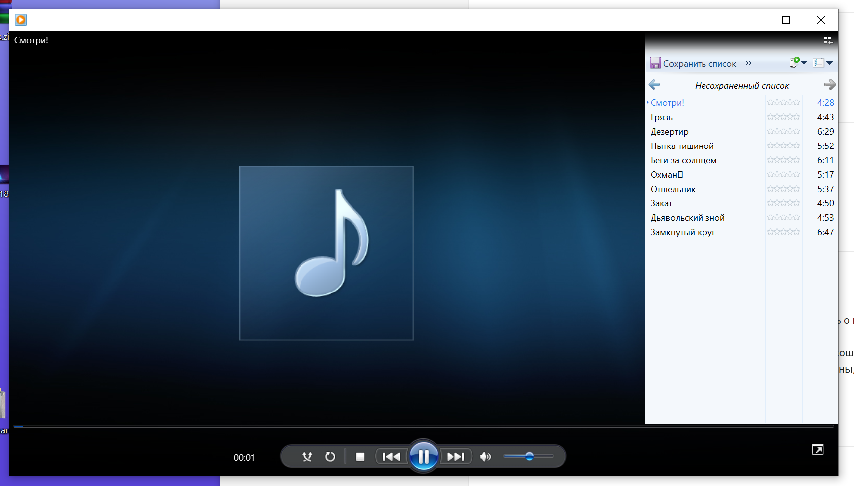
Task: Click the Windows Media Player title bar icon
Action: point(21,20)
